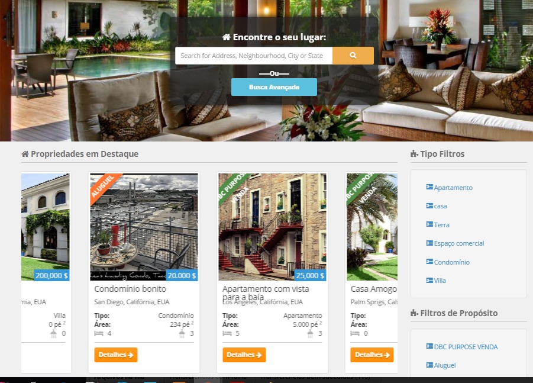The height and width of the screenshot is (383, 533).
Task: Open Detalhes for Condomínio bonito
Action: pyautogui.click(x=116, y=355)
